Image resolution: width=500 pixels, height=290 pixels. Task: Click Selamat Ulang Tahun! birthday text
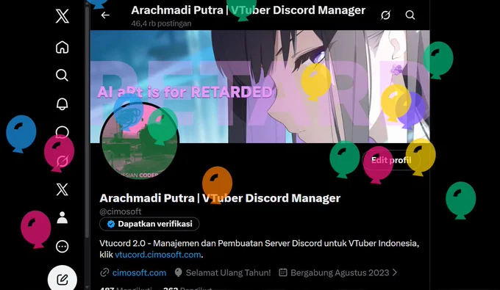[229, 272]
